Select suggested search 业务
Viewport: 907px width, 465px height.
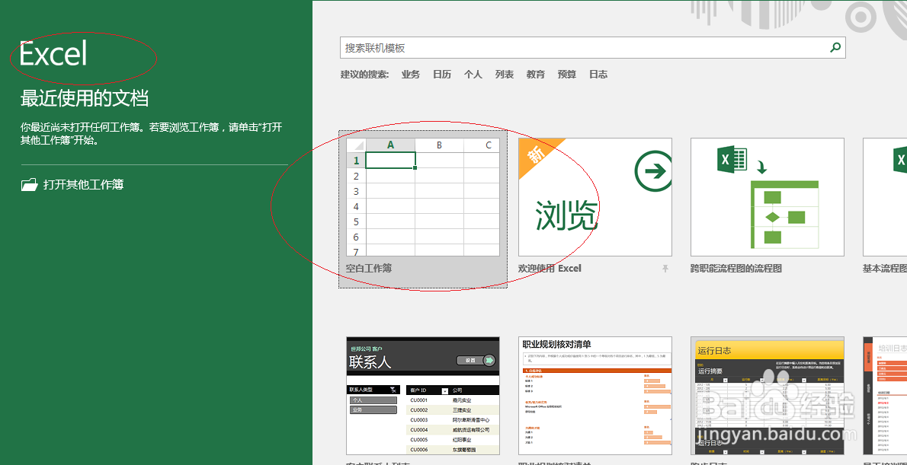click(x=411, y=75)
